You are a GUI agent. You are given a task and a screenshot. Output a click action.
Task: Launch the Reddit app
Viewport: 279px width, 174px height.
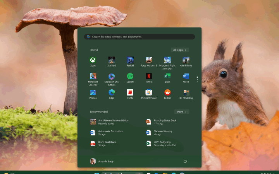[x=167, y=94]
